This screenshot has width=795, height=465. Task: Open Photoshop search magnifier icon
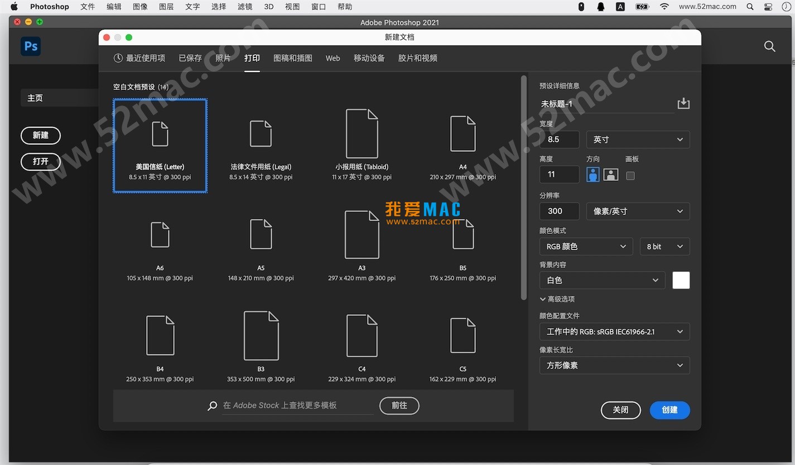[x=769, y=46]
